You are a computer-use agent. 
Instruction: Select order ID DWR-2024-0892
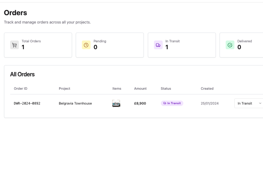pyautogui.click(x=27, y=103)
